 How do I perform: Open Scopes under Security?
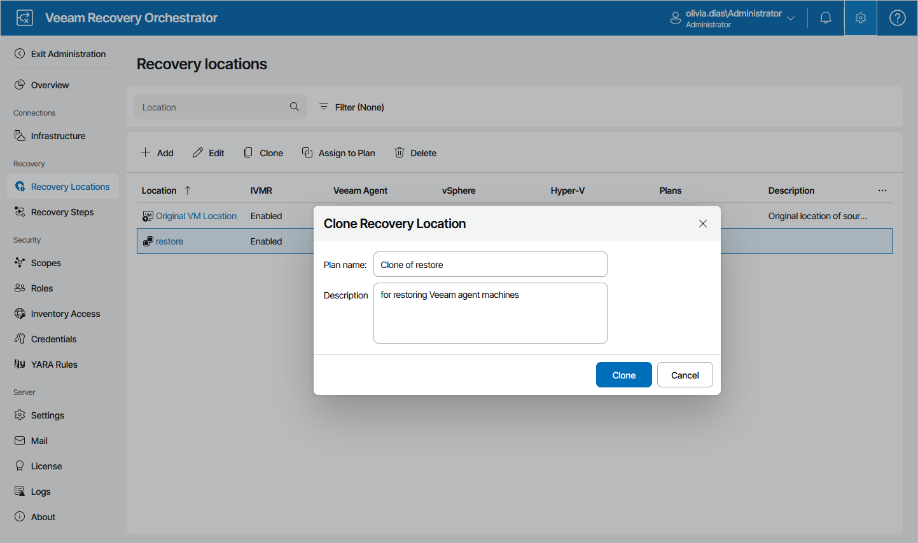point(46,263)
